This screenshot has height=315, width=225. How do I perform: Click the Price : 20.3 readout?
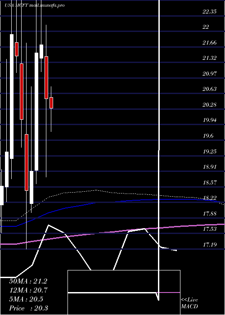[28, 308]
